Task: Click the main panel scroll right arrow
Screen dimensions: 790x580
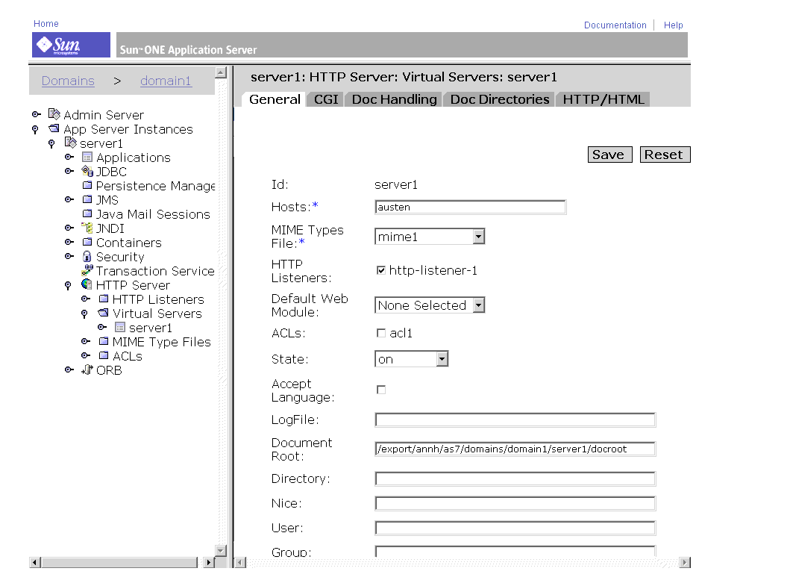Action: [685, 562]
